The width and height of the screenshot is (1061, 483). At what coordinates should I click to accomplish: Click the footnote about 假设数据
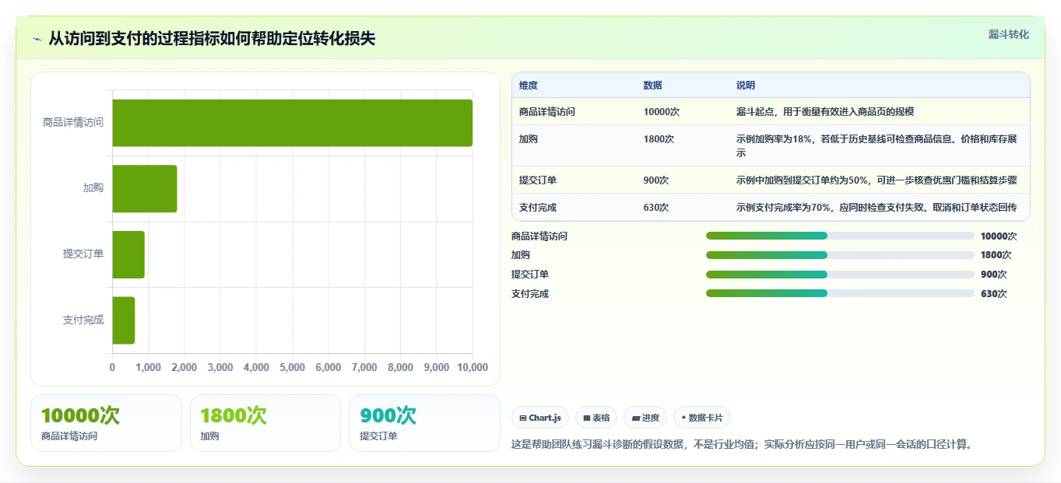[x=742, y=445]
